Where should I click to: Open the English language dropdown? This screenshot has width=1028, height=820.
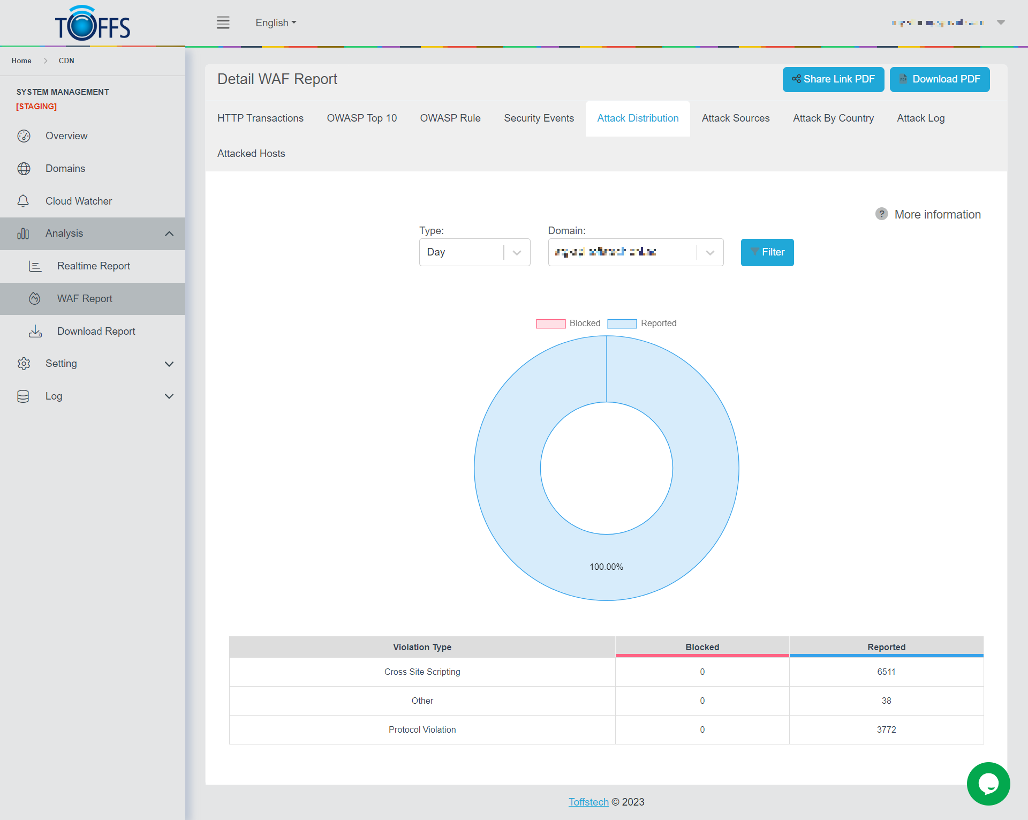(x=275, y=22)
